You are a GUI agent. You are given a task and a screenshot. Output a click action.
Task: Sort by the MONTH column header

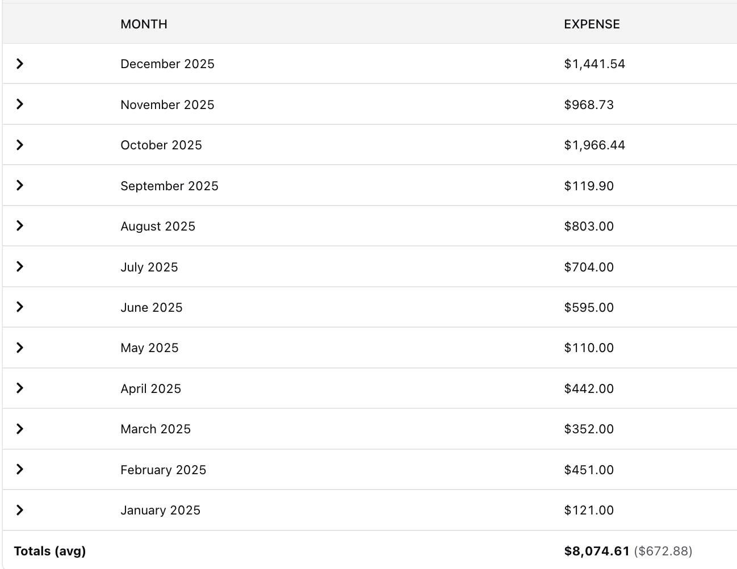point(144,24)
